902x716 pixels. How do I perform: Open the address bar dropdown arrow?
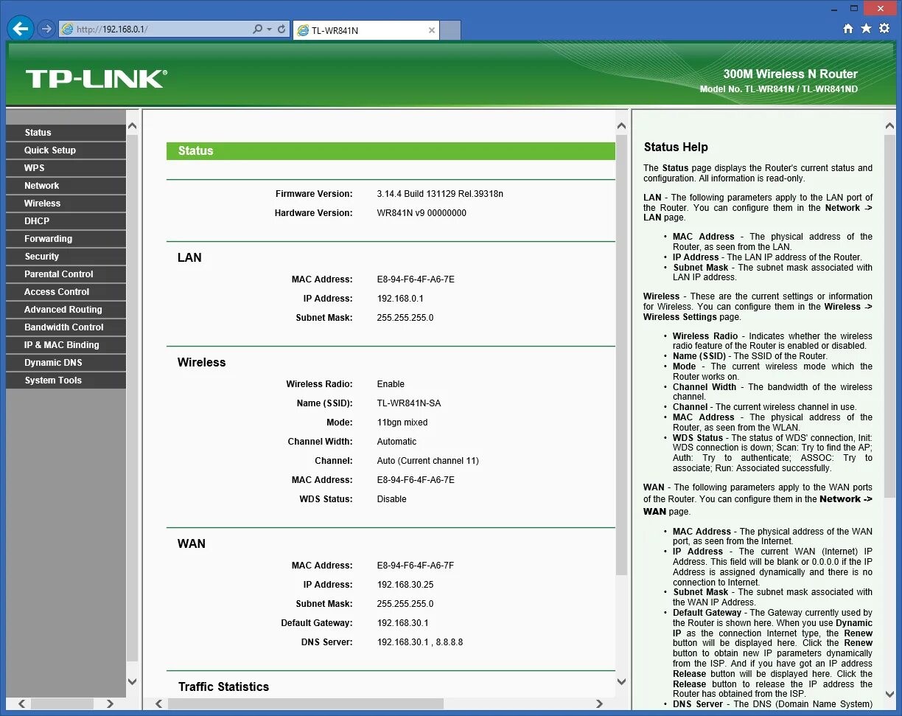(x=269, y=29)
